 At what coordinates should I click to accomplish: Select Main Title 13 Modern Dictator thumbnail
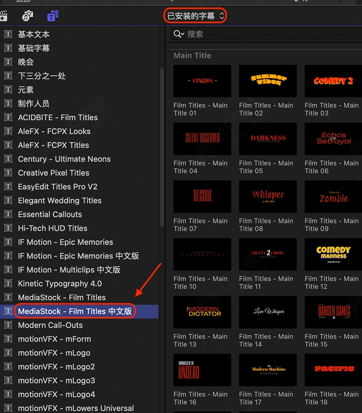click(x=202, y=312)
